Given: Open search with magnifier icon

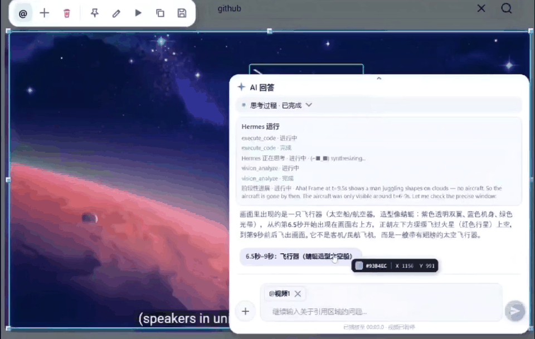Looking at the screenshot, I should (507, 8).
